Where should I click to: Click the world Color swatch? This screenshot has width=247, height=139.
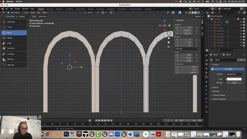coord(234,79)
